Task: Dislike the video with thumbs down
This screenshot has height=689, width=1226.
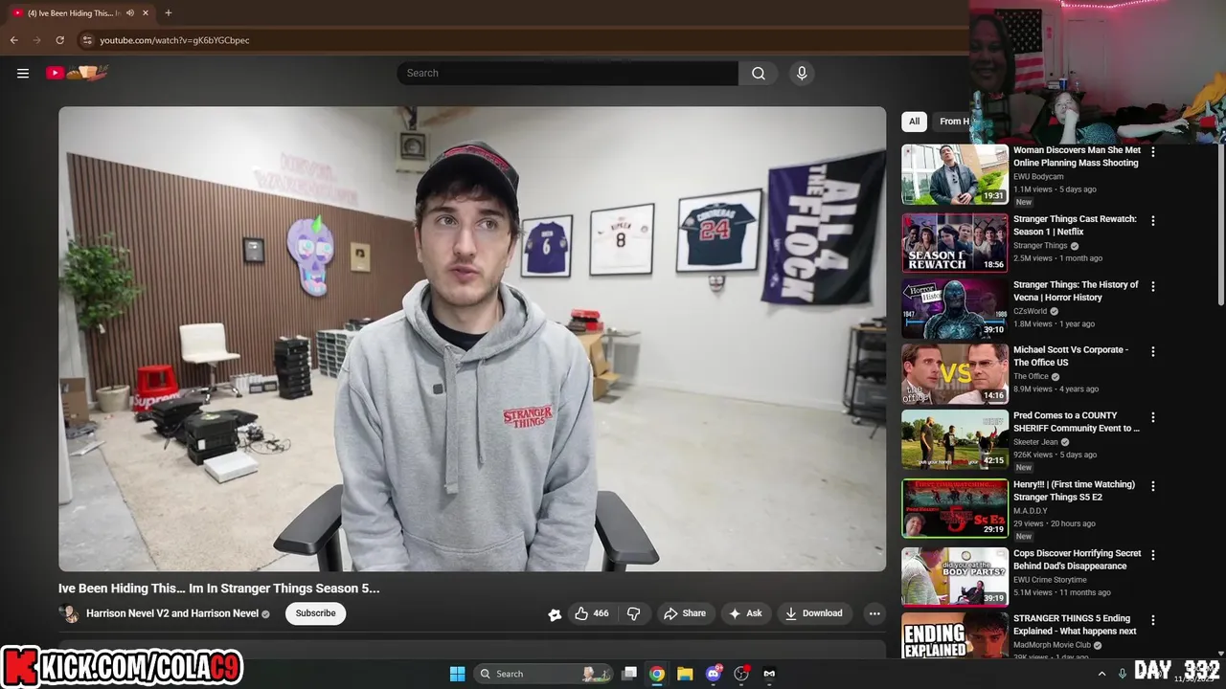Action: coord(633,613)
